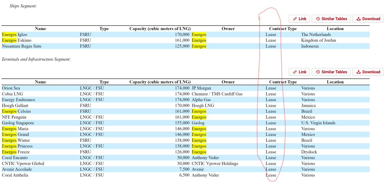
Task: Click the 'Drydock' location cell
Action: click(x=309, y=152)
